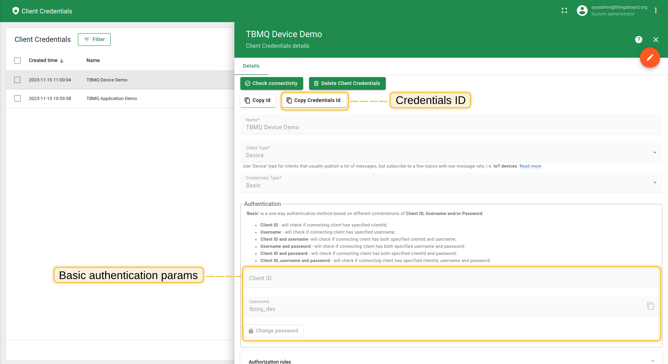Toggle fullscreen mode icon
Image resolution: width=668 pixels, height=364 pixels.
coord(564,11)
